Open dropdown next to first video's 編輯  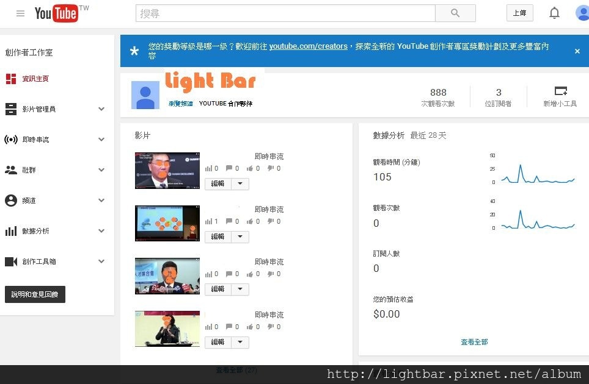[x=240, y=184]
